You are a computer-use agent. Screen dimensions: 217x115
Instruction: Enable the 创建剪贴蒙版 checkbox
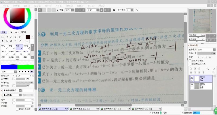[190, 60]
